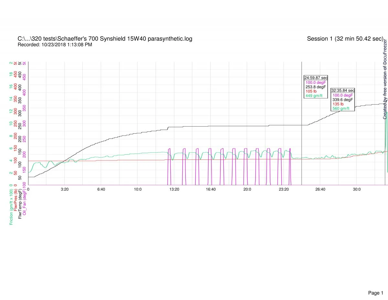This screenshot has width=388, height=300.
Task: Click the 253.8 degF temperature readout
Action: coord(315,87)
